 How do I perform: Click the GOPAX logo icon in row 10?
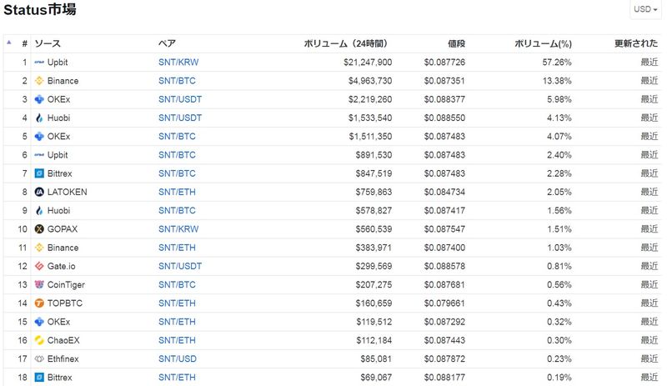39,229
